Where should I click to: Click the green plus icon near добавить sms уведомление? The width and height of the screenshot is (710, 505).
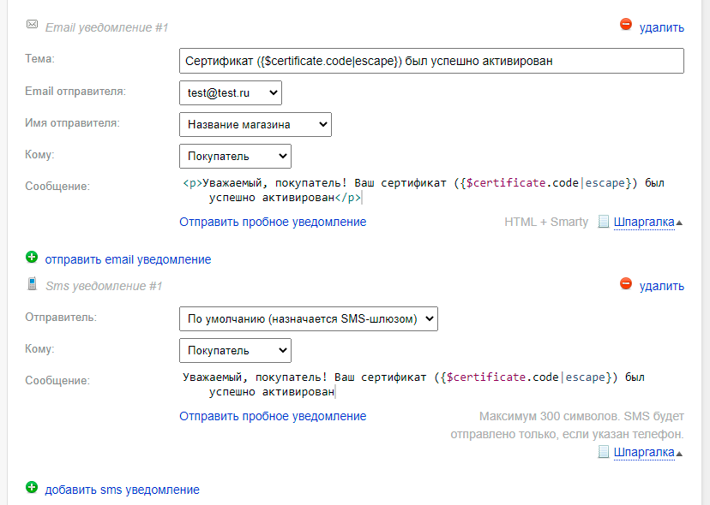pyautogui.click(x=32, y=487)
